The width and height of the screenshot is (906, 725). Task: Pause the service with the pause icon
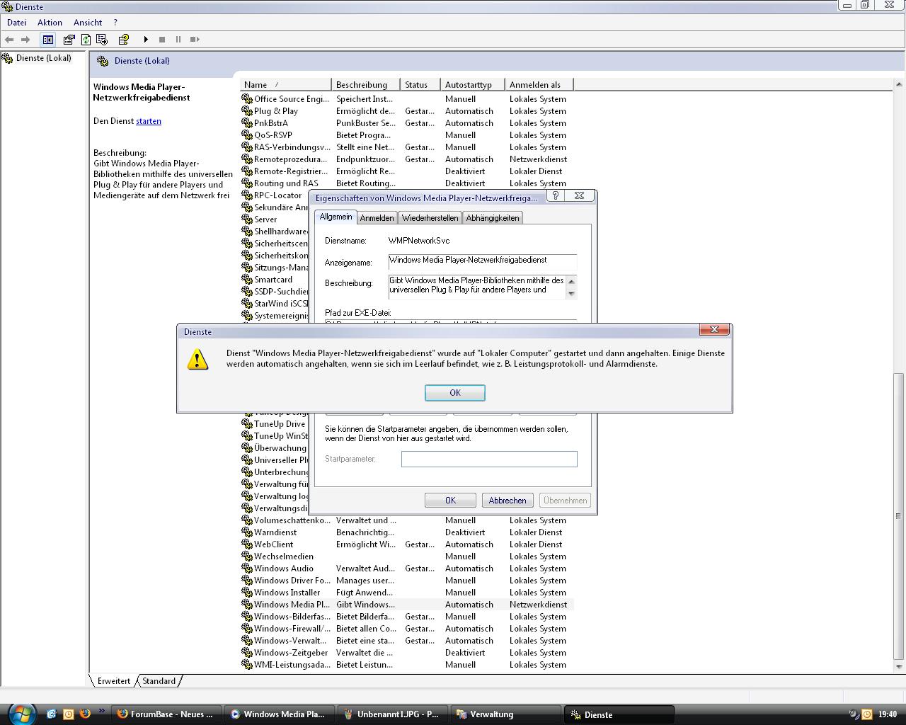[x=178, y=40]
